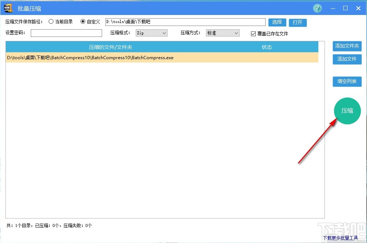367x243 pixels.
Task: Select the 当前目录 radio option
Action: 50,22
